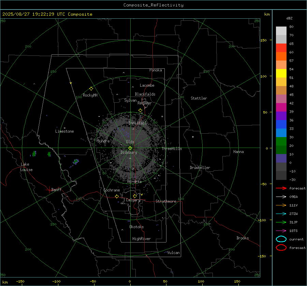The width and height of the screenshot is (307, 286).
Task: Click the asterisk marker above Limestone
Action: (64, 128)
